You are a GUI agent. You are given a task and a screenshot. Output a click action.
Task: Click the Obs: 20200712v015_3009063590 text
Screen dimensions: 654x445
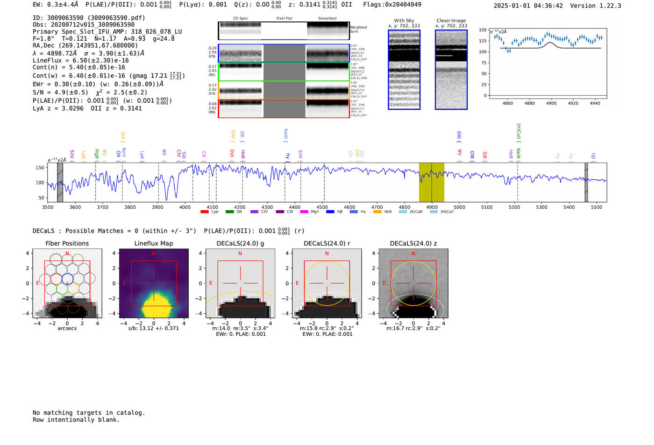84,25
